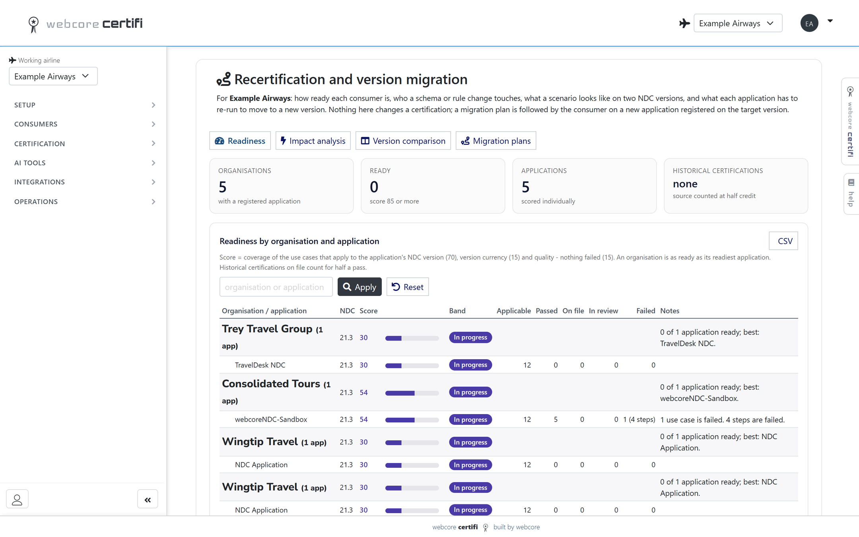Click the In progress badge on the TravelDesk NDC row

coord(470,365)
